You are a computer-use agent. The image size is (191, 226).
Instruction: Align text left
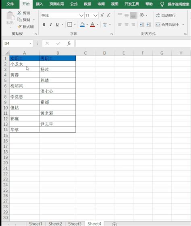[x=120, y=25]
